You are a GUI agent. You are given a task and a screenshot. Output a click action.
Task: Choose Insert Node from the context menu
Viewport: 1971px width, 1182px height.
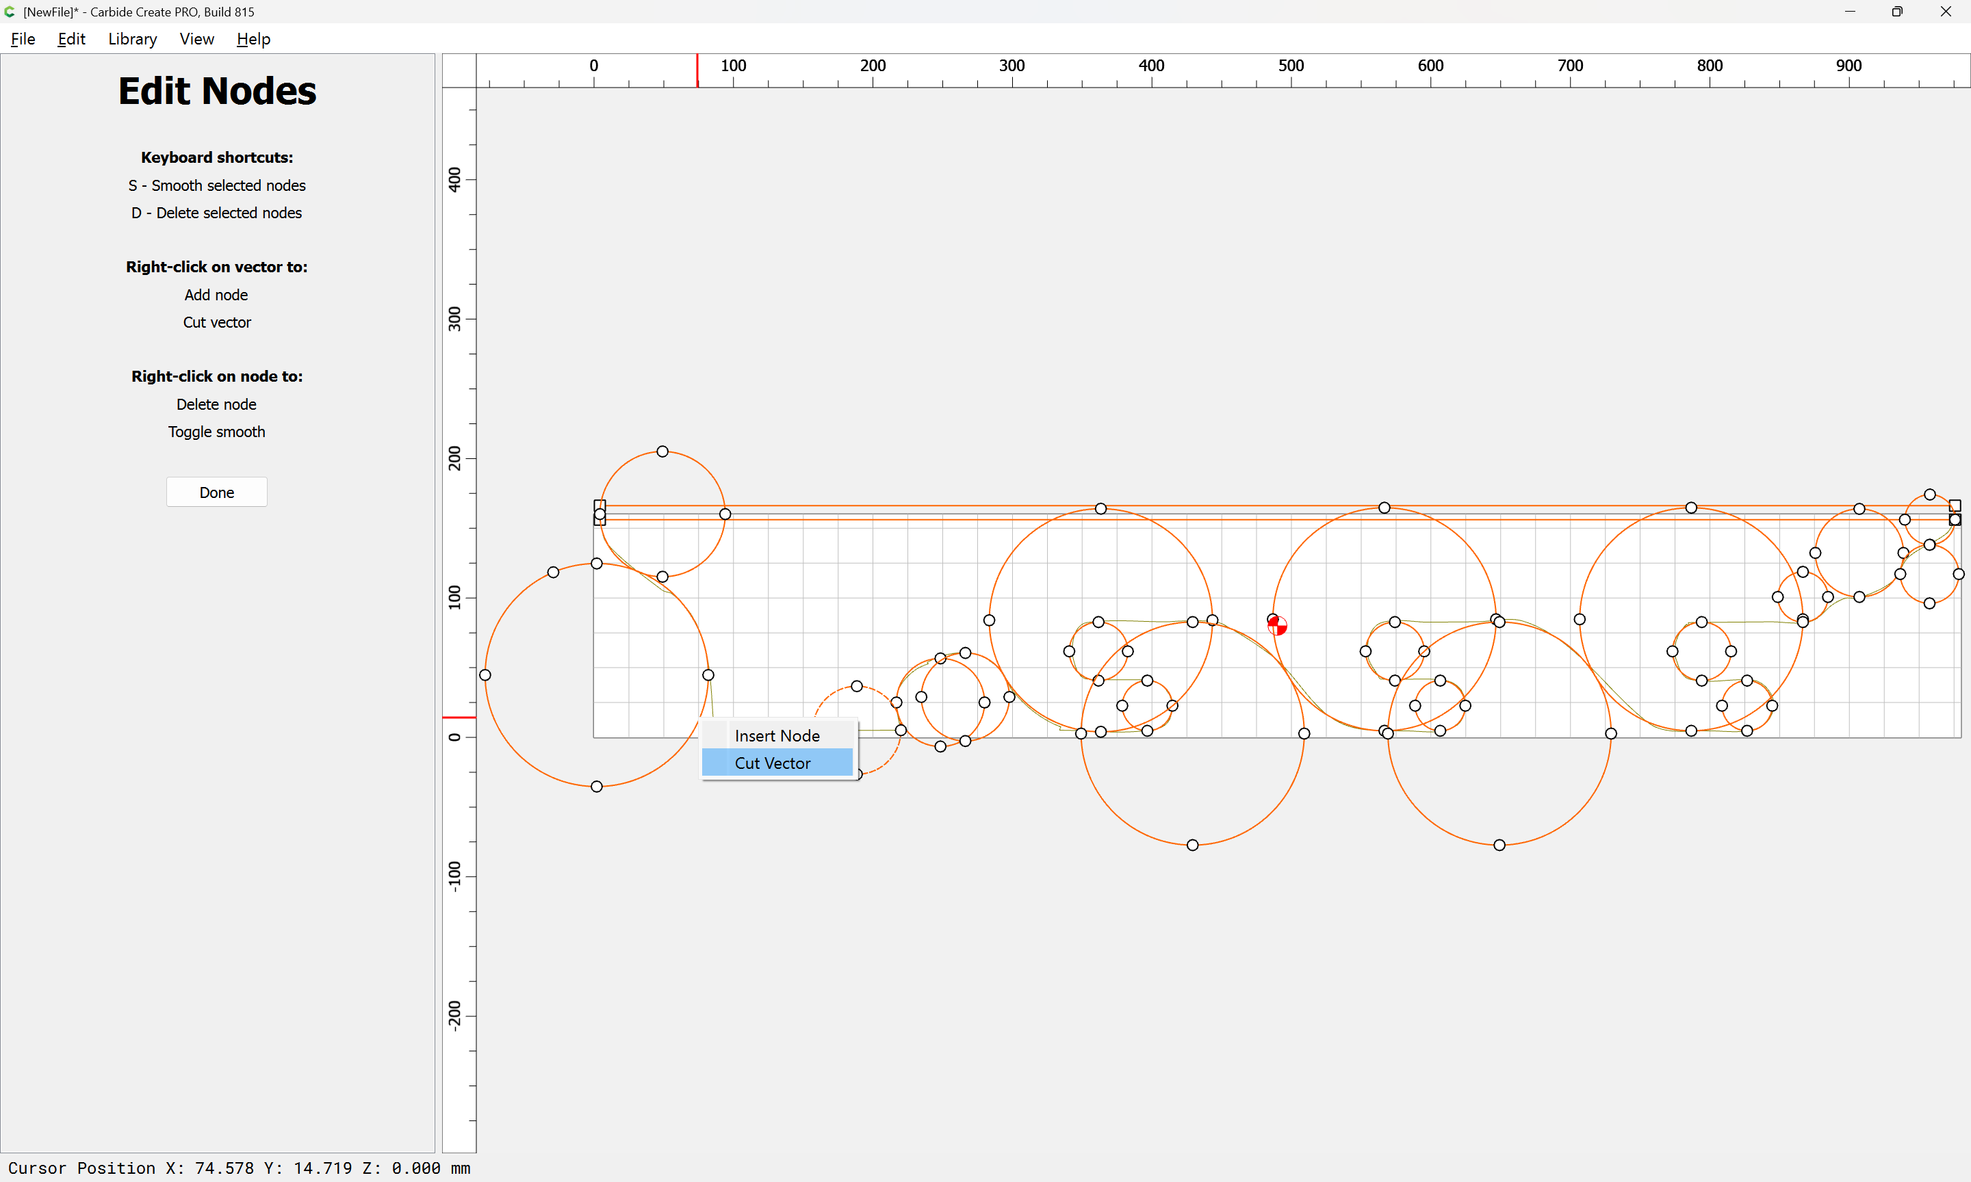tap(777, 736)
